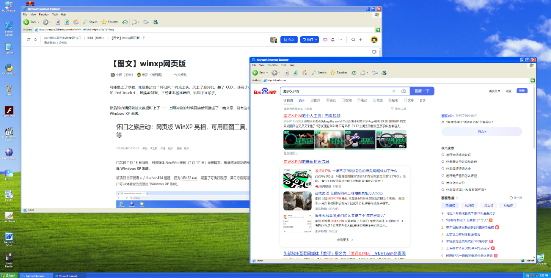Click the Print icon in the Baidu IE toolbar
Screen dimensions: 551x278
tap(374, 73)
